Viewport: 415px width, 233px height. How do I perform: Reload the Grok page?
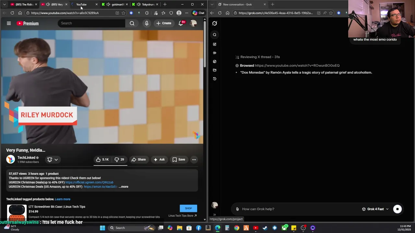pyautogui.click(x=220, y=13)
